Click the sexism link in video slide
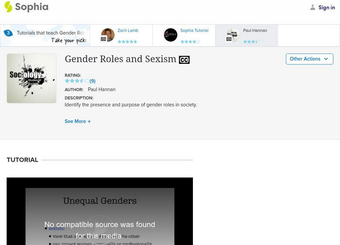The height and width of the screenshot is (245, 340). [57, 228]
